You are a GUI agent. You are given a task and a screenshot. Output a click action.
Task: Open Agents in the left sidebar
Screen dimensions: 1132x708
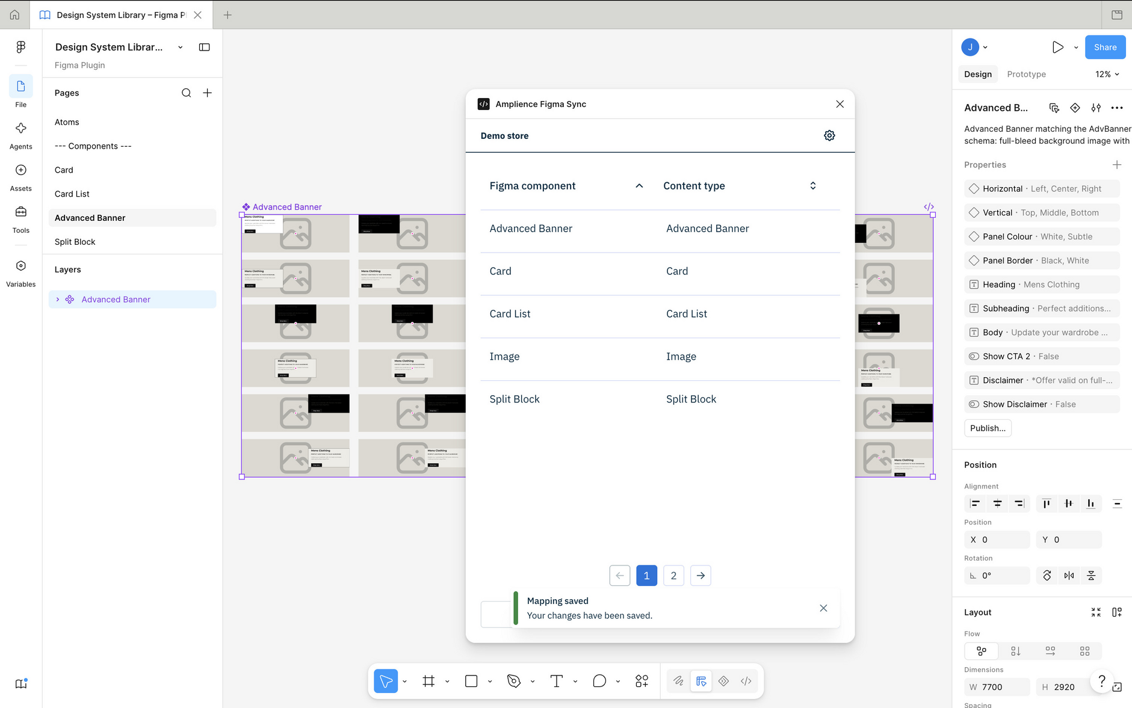point(21,136)
